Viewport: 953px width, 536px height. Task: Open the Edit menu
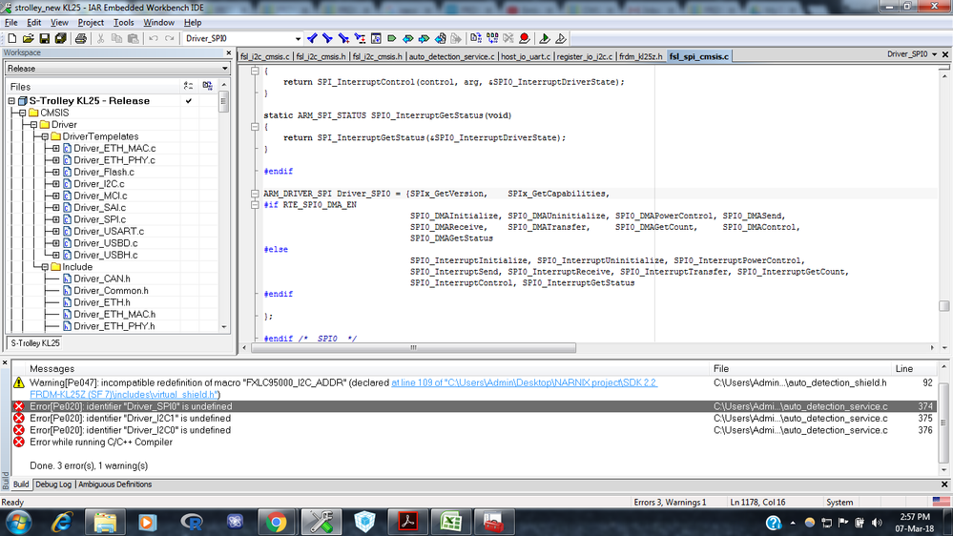tap(34, 23)
